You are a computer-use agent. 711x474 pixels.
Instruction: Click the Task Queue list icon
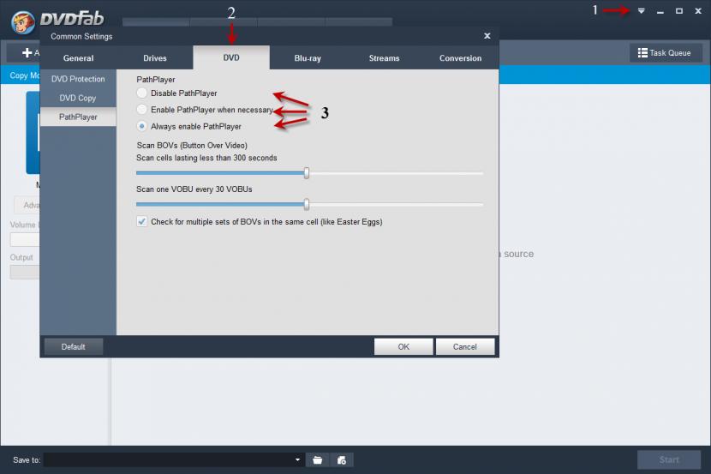pyautogui.click(x=642, y=52)
